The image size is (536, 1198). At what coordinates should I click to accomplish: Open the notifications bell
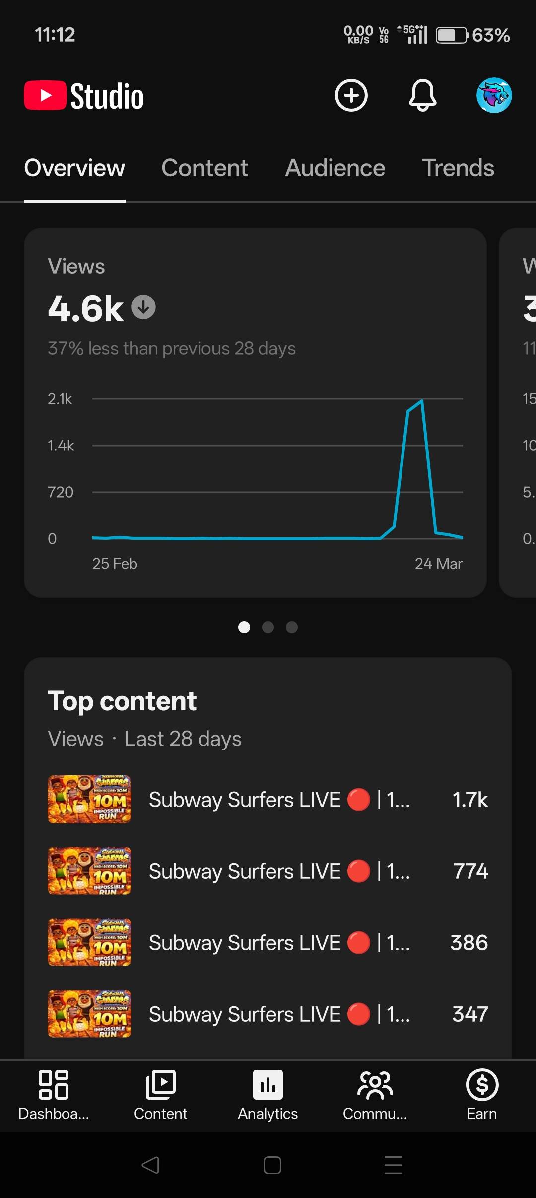point(422,95)
